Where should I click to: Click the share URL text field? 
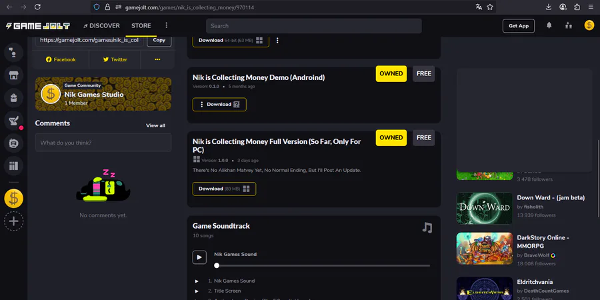click(x=89, y=40)
